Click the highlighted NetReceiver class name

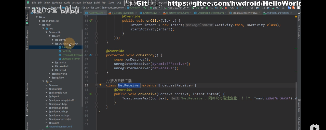click(129, 85)
